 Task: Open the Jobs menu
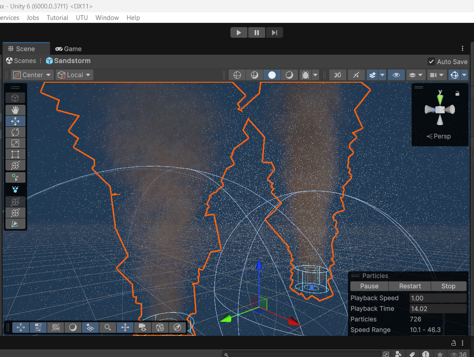click(33, 17)
